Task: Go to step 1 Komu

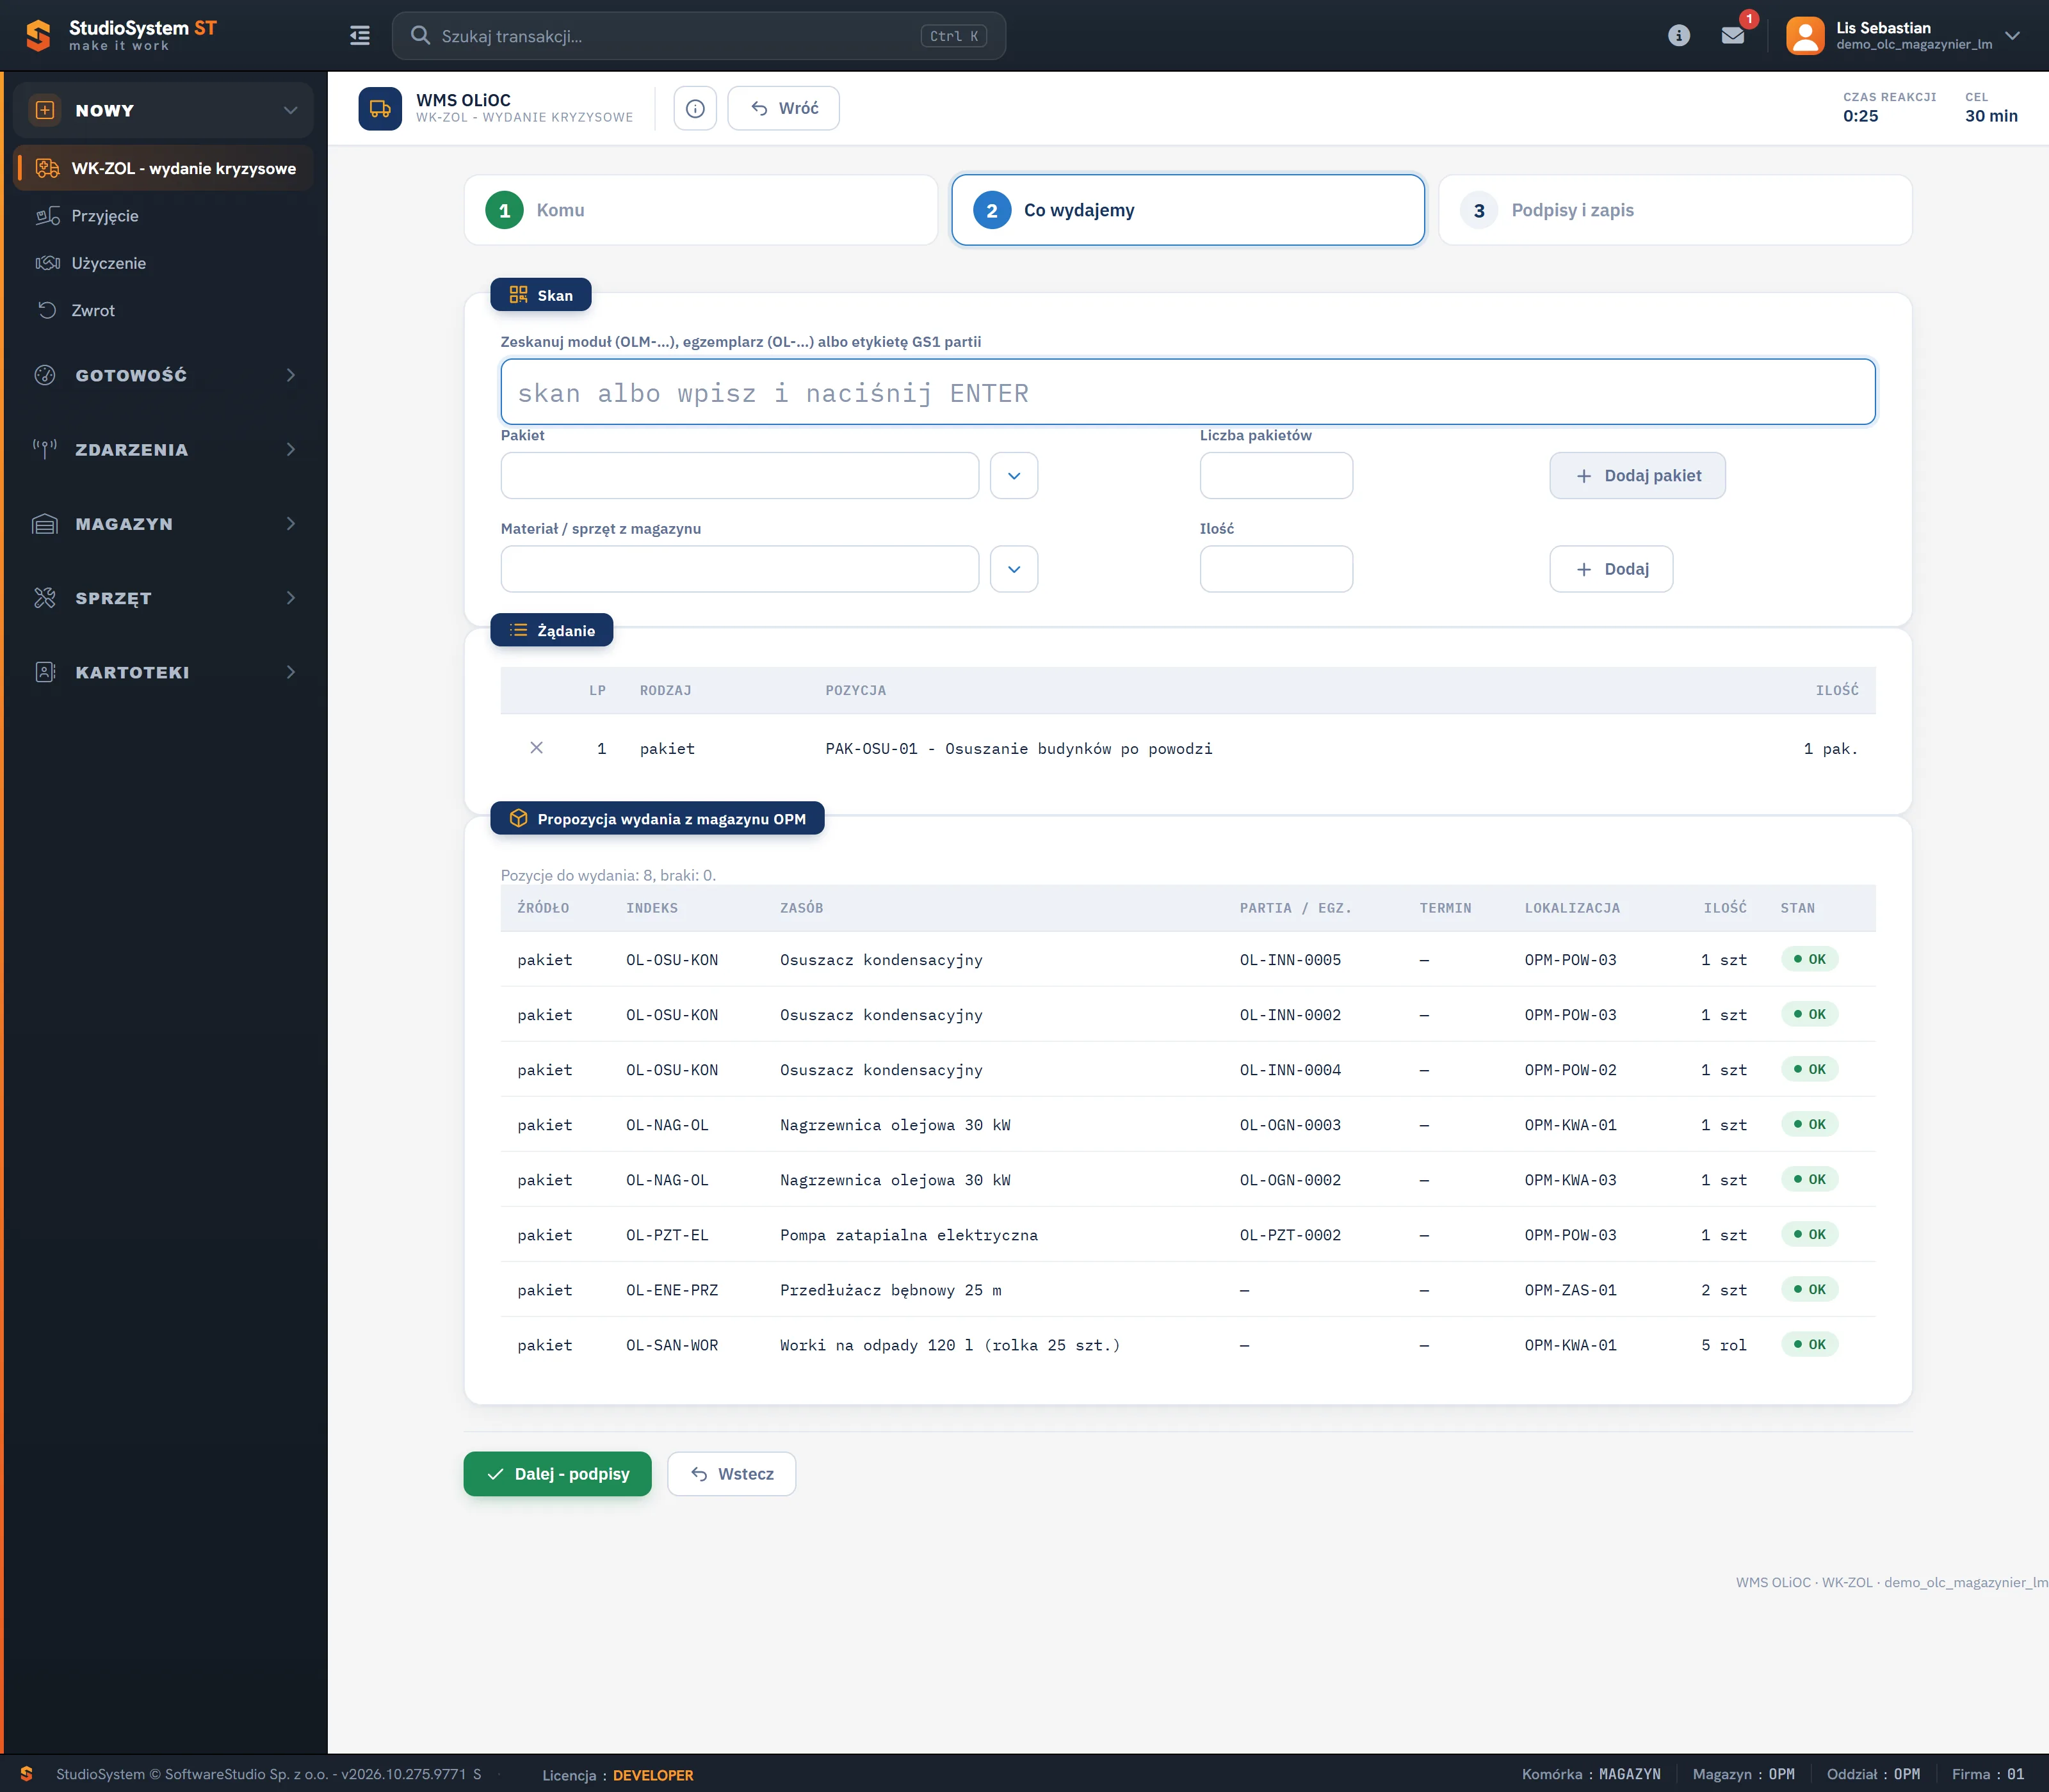Action: pos(701,210)
